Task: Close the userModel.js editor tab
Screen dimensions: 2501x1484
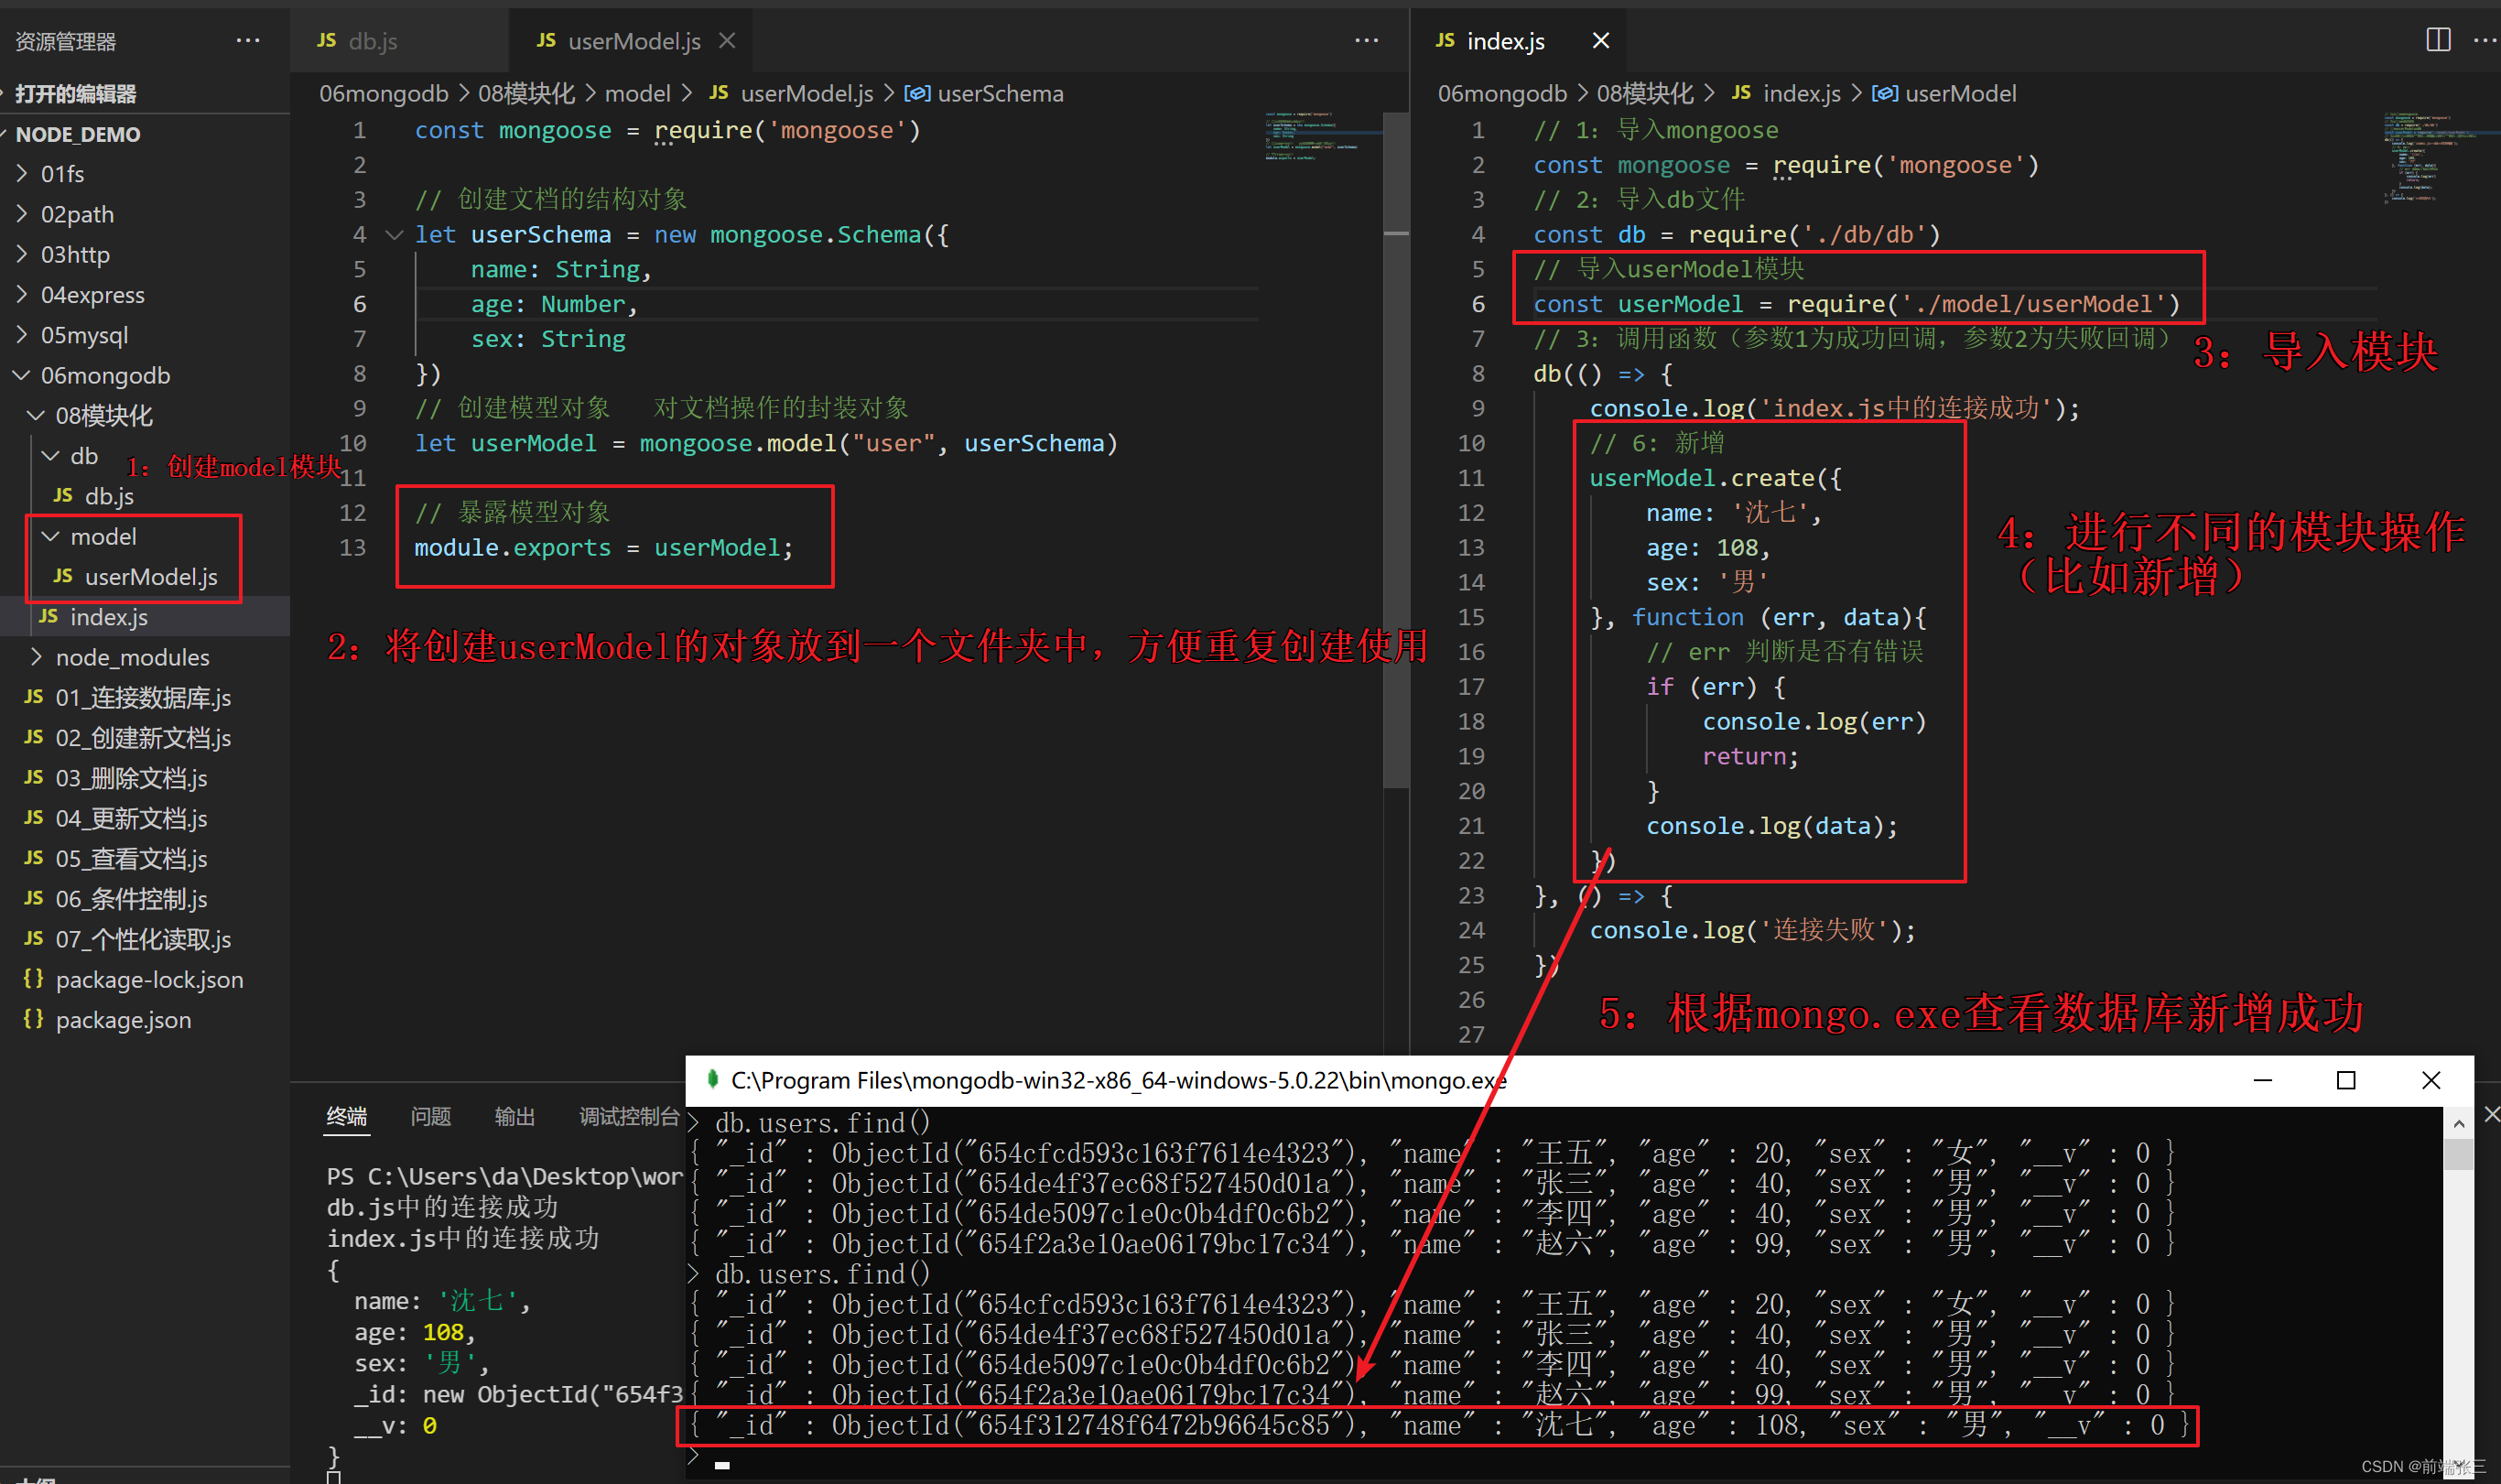Action: [x=727, y=41]
